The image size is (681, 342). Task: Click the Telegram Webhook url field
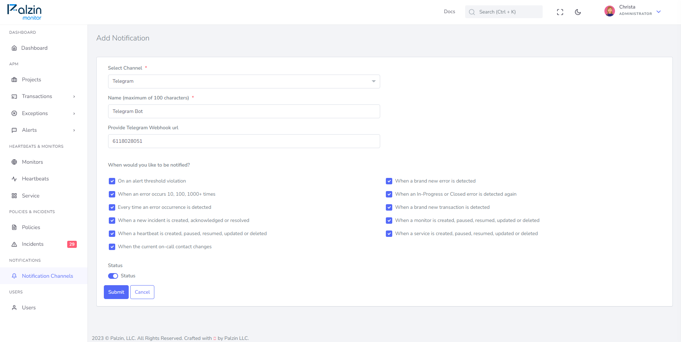click(244, 141)
